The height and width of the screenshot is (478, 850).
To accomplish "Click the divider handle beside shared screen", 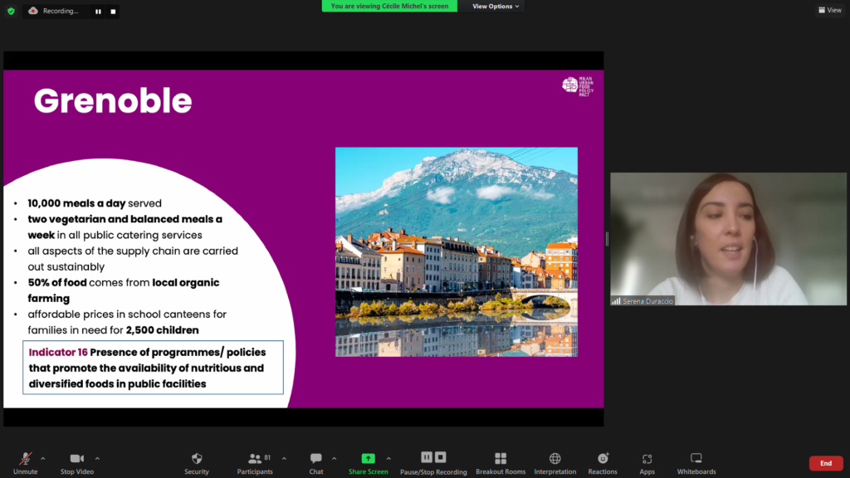I will tap(607, 239).
